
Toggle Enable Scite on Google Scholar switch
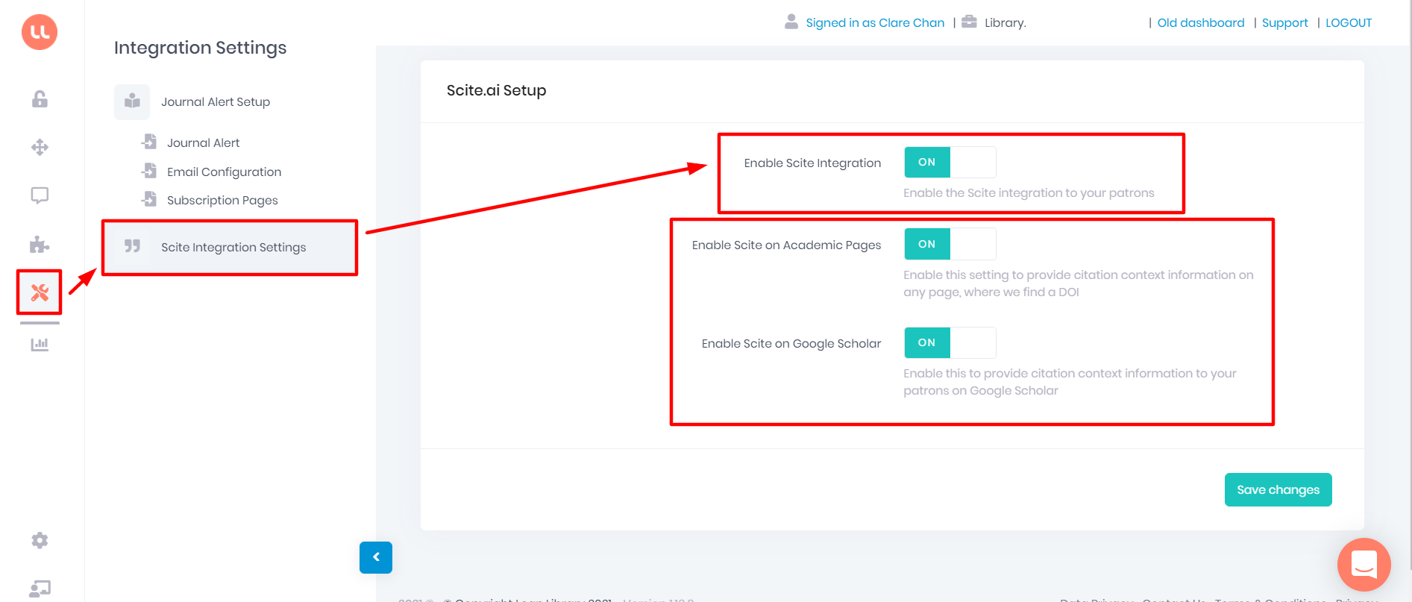tap(950, 342)
